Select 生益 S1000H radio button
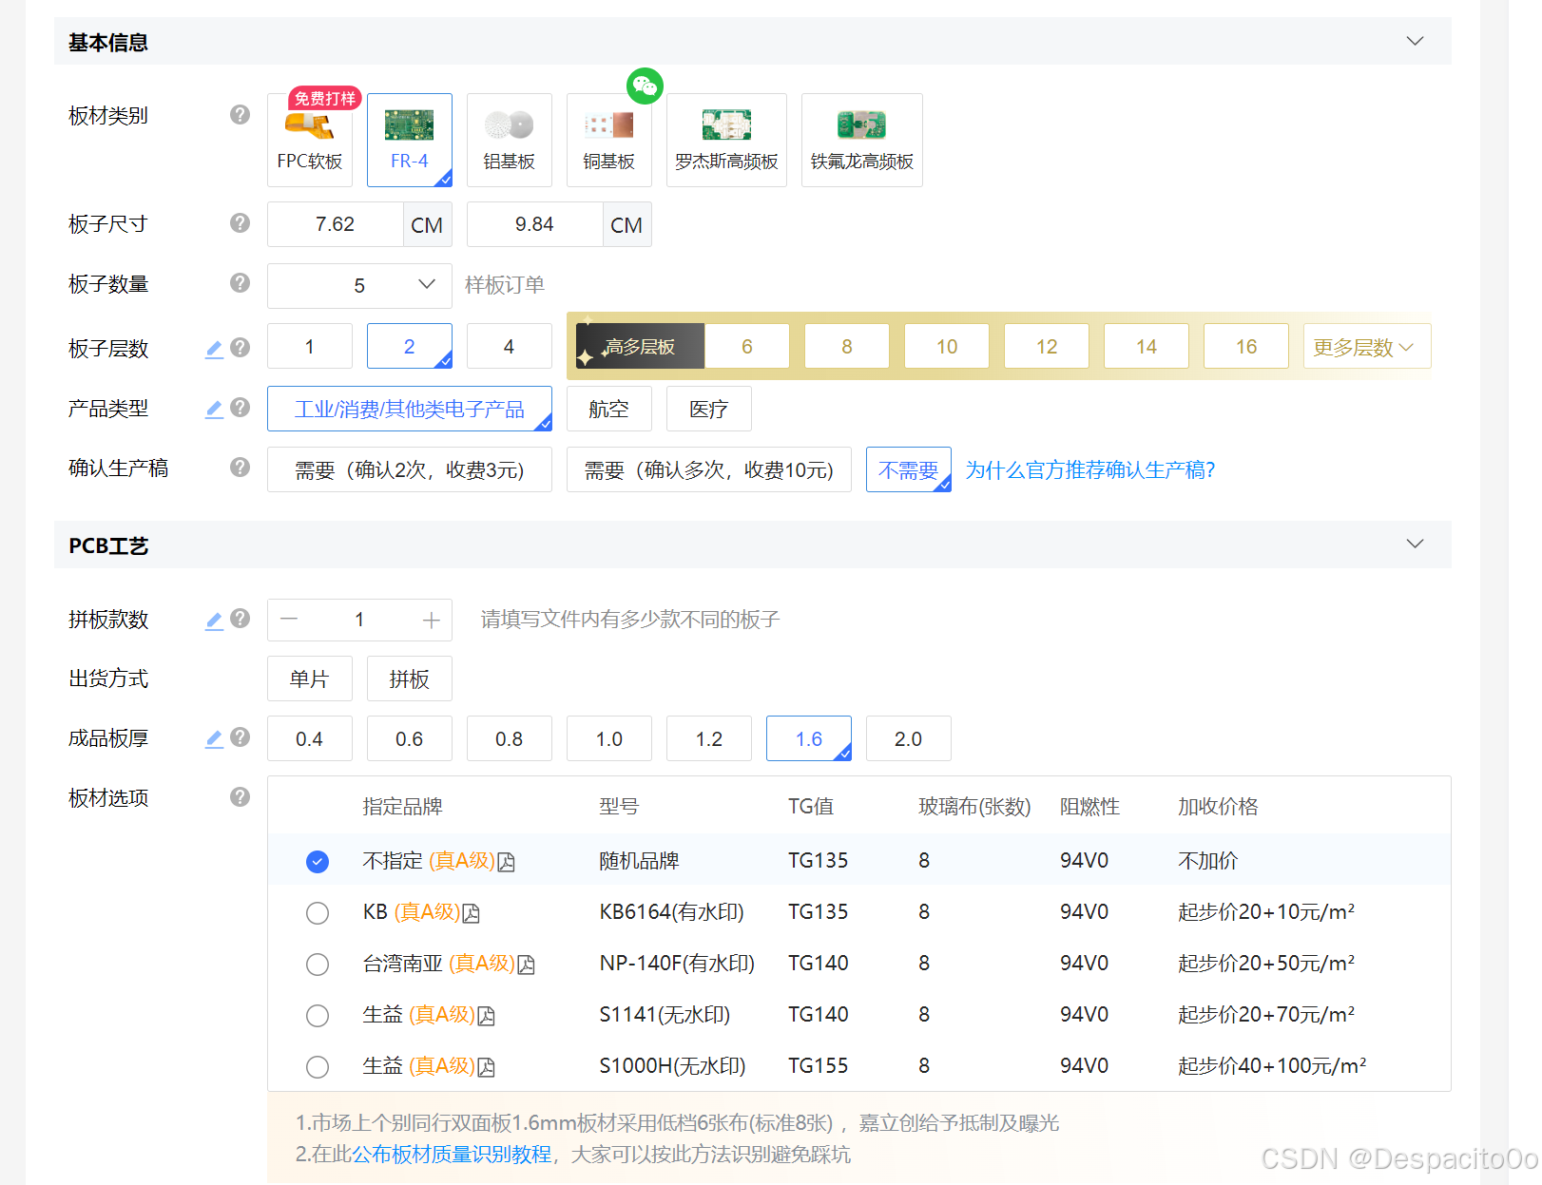The width and height of the screenshot is (1542, 1185). click(318, 1067)
